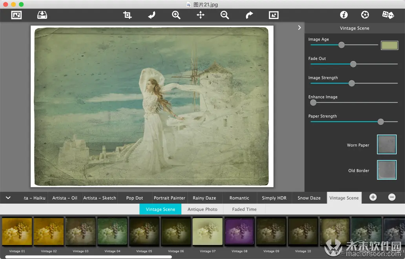Switch to Vintage Scene sub-category
This screenshot has width=405, height=259.
tap(161, 209)
